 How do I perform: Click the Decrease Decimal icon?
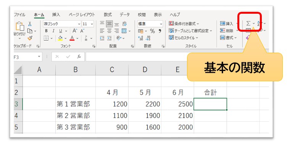(x=148, y=38)
